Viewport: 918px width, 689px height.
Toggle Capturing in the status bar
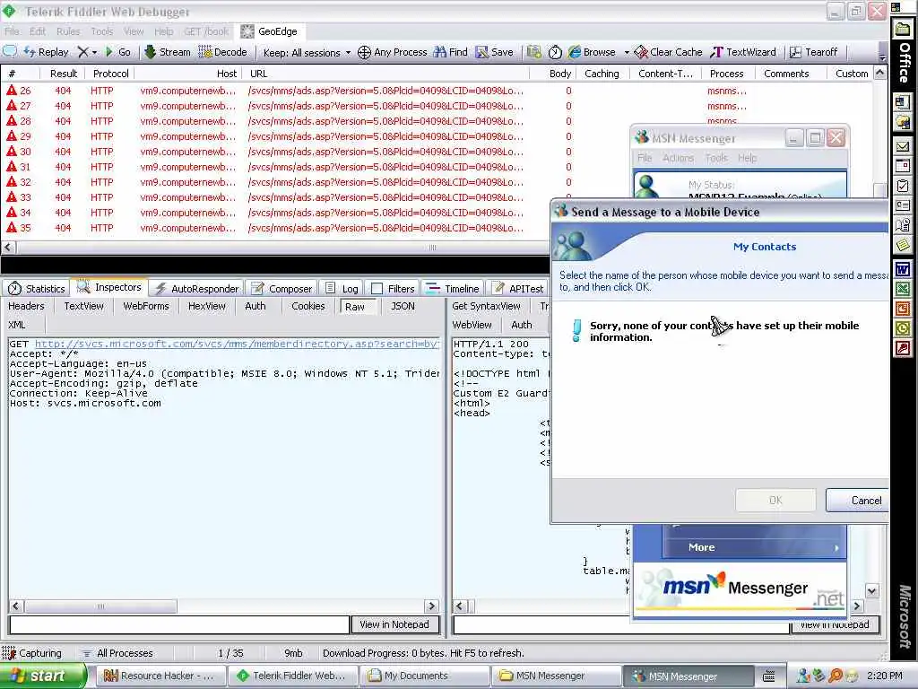[x=31, y=653]
